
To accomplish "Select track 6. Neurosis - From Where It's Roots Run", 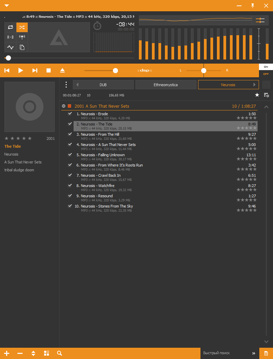I will [x=166, y=167].
